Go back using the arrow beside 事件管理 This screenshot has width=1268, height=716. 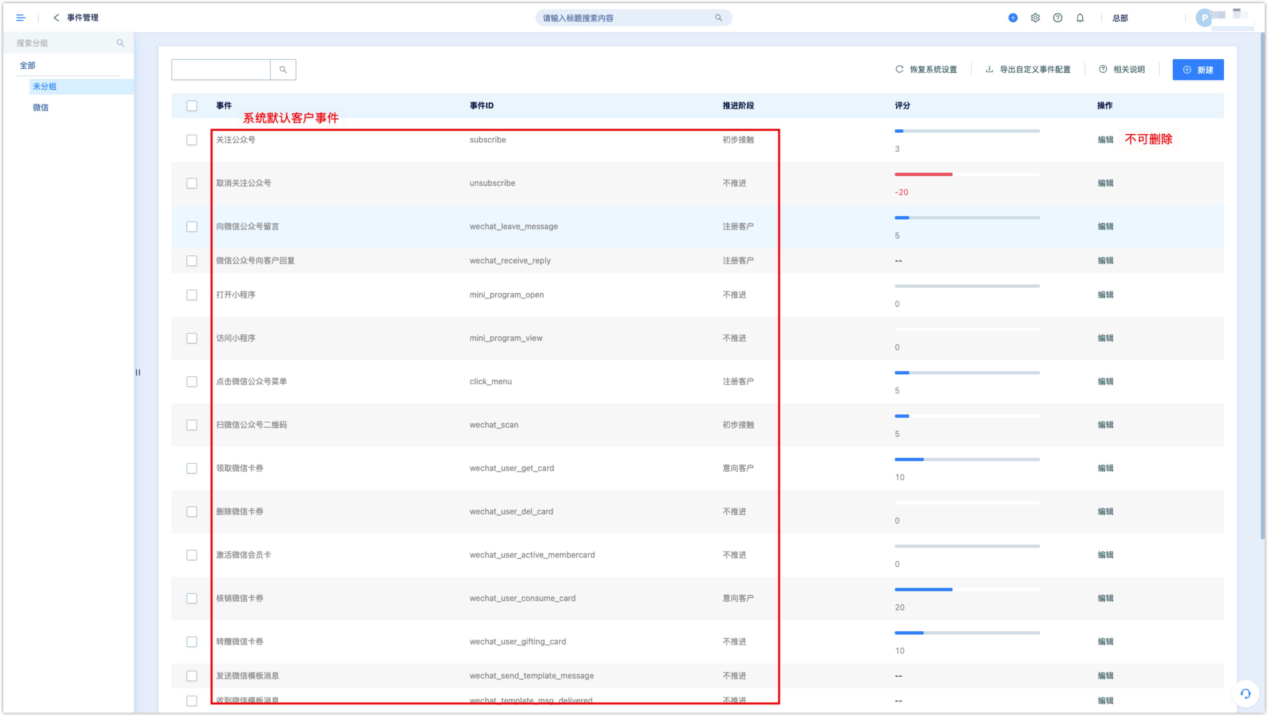click(56, 18)
